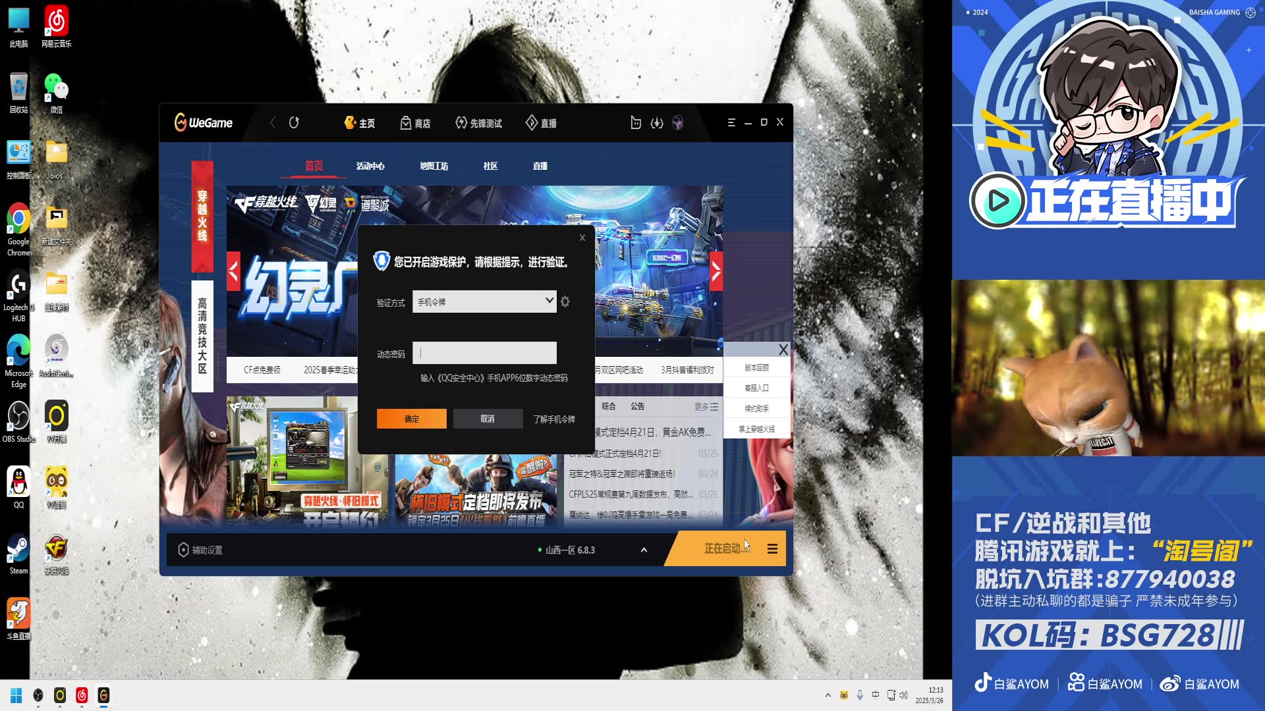This screenshot has width=1265, height=711.
Task: Open the WeGame main menu icon
Action: point(731,122)
